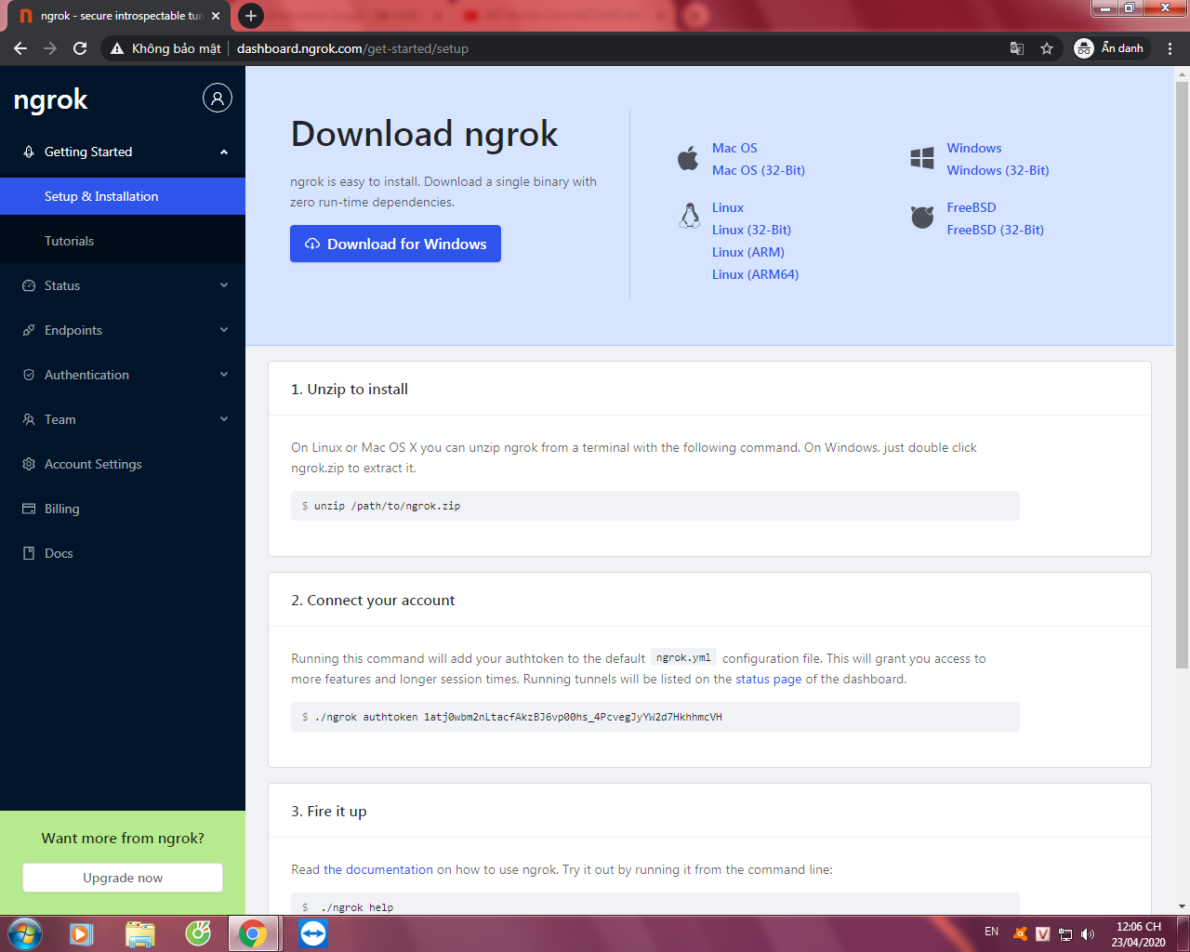The width and height of the screenshot is (1190, 952).
Task: Open TeamViewer from the taskbar
Action: 313,933
